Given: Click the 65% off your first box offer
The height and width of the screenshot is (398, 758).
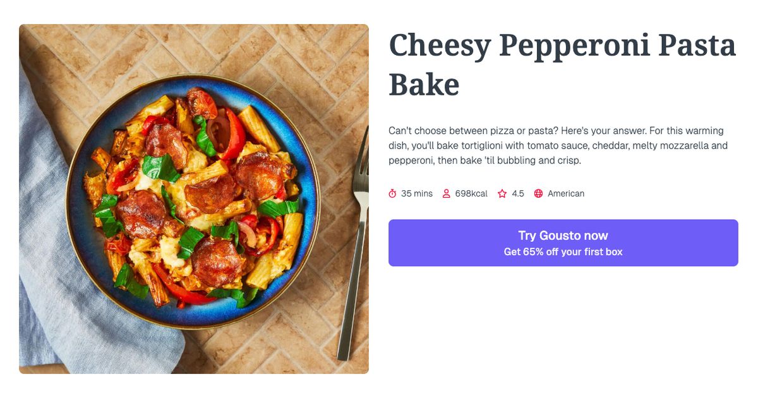Looking at the screenshot, I should (x=563, y=251).
